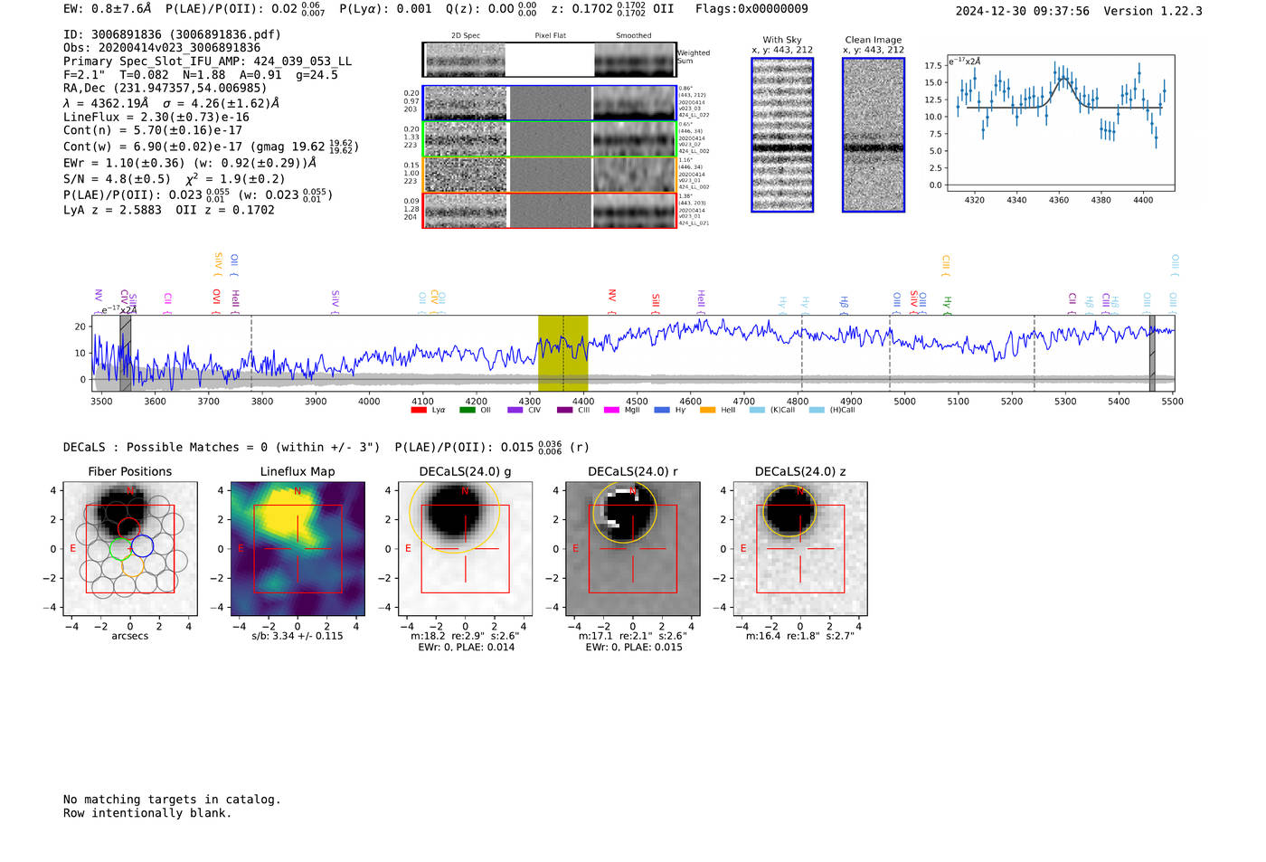This screenshot has height=862, width=1266.
Task: Click the Primary Spec_Slot_IFU_AMP line
Action: 208,62
